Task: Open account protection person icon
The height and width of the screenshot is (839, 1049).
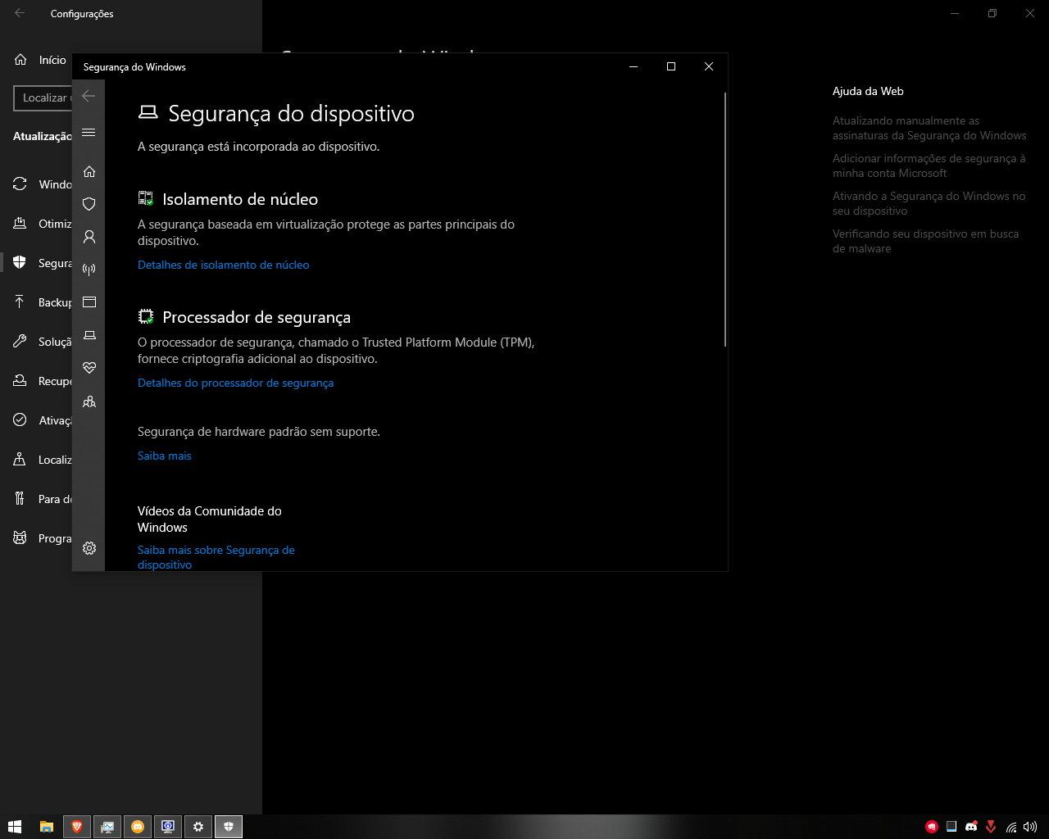Action: click(89, 237)
